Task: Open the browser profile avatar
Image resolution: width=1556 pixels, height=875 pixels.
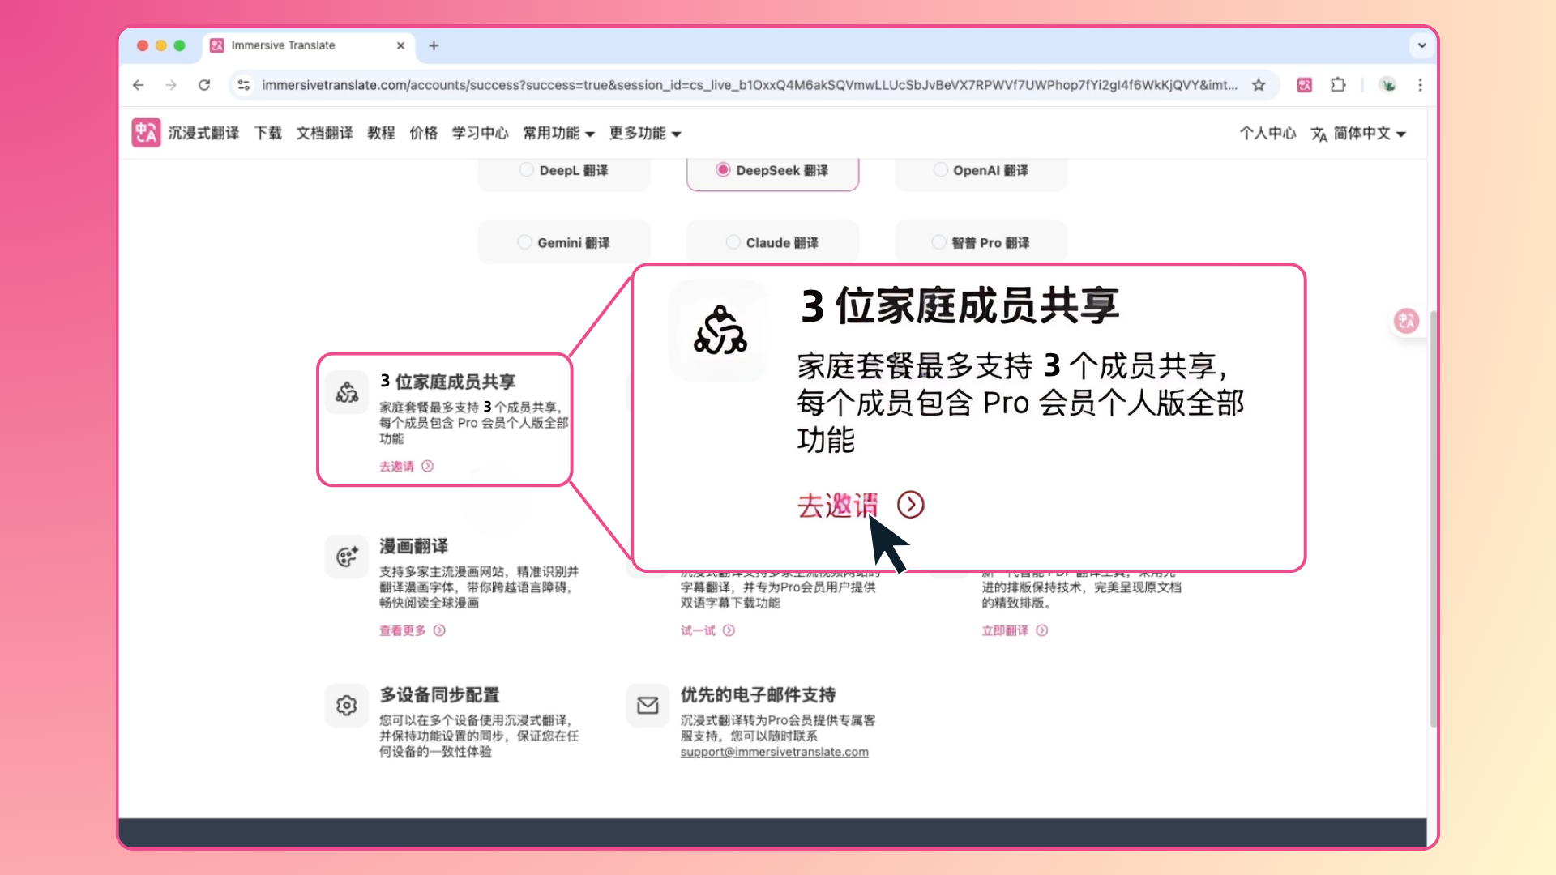Action: coord(1388,85)
